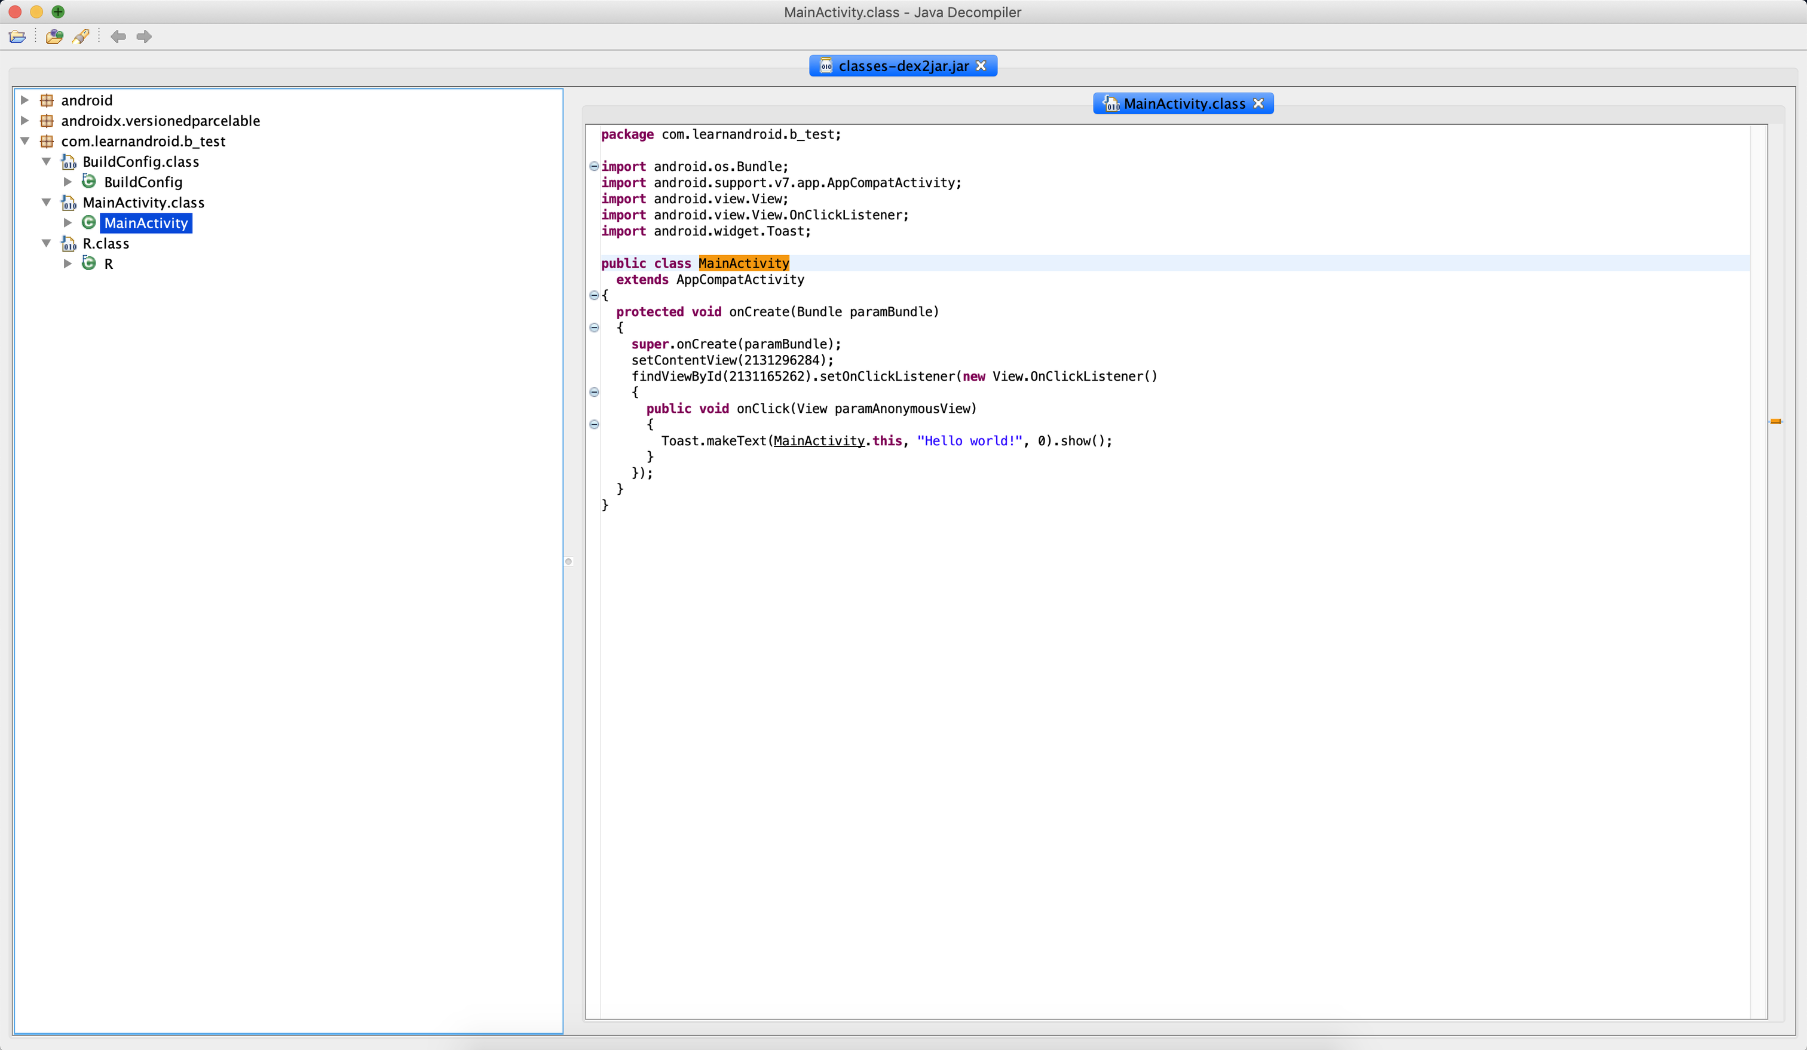Collapse the onClick method fold marker
This screenshot has width=1807, height=1050.
tap(594, 424)
